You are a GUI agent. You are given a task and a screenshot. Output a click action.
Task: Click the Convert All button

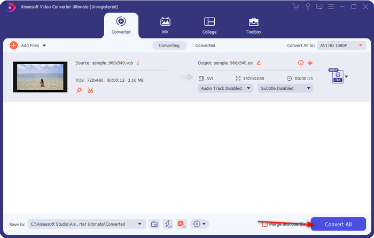[x=338, y=224]
